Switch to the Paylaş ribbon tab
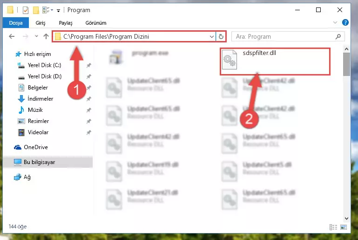 tap(66, 23)
